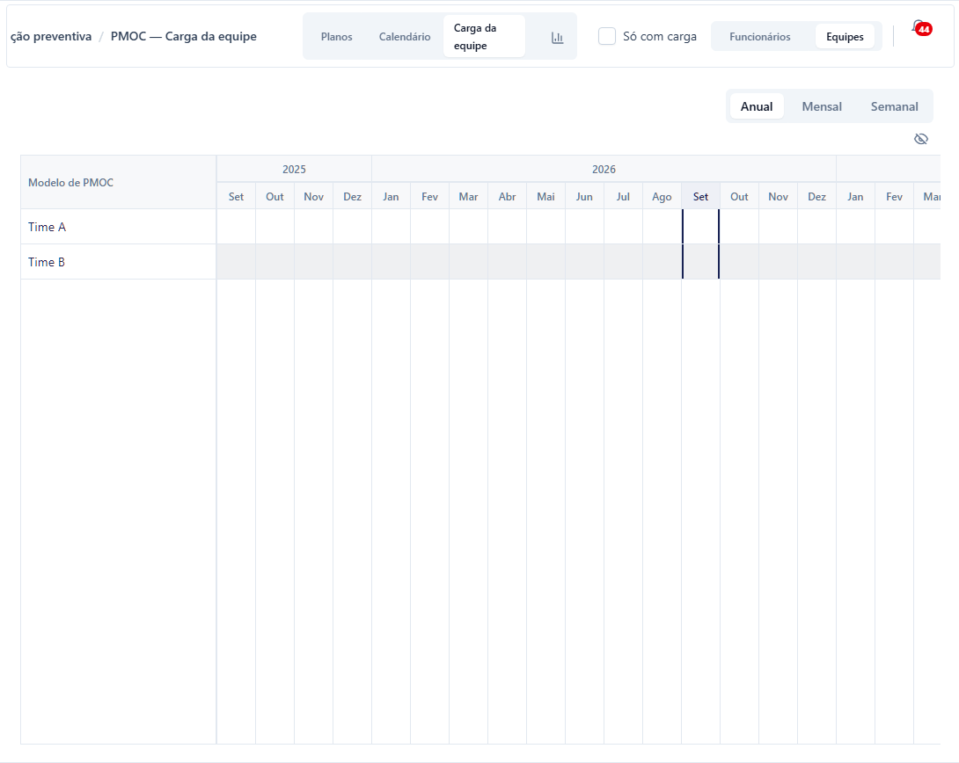Click the Out 2026 month header
This screenshot has width=959, height=763.
[x=739, y=197]
